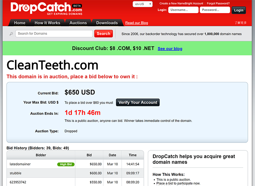Click Create a New NameBright Account

(181, 3)
